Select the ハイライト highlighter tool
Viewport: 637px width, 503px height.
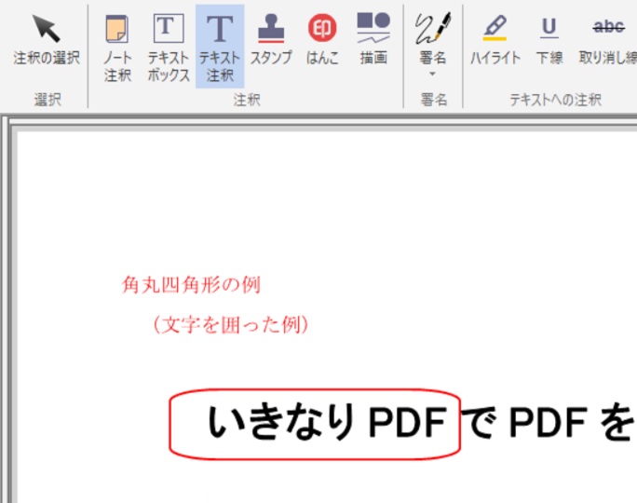click(x=495, y=40)
